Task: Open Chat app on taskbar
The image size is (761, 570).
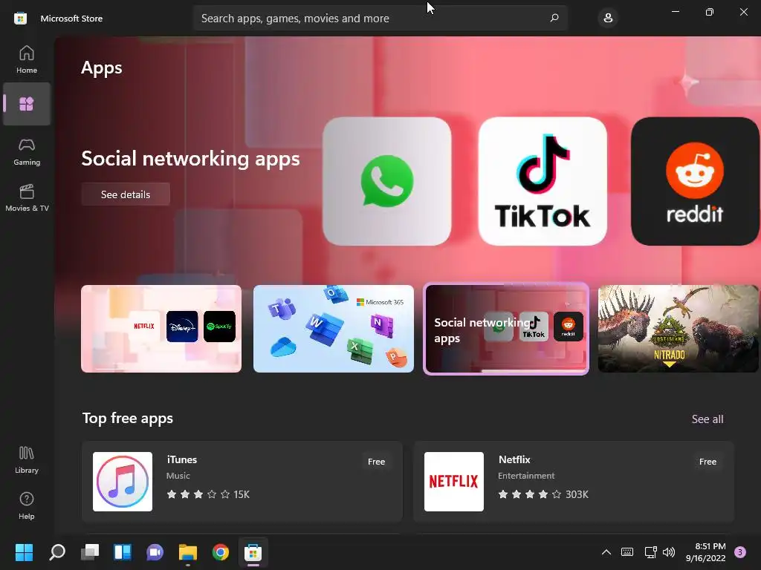Action: click(x=155, y=552)
